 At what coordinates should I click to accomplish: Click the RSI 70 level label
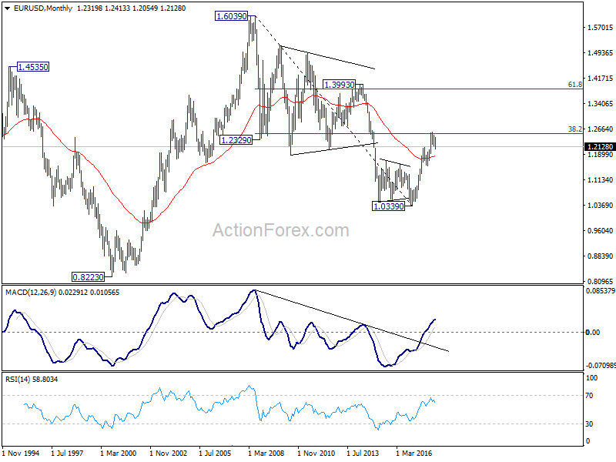pos(589,396)
